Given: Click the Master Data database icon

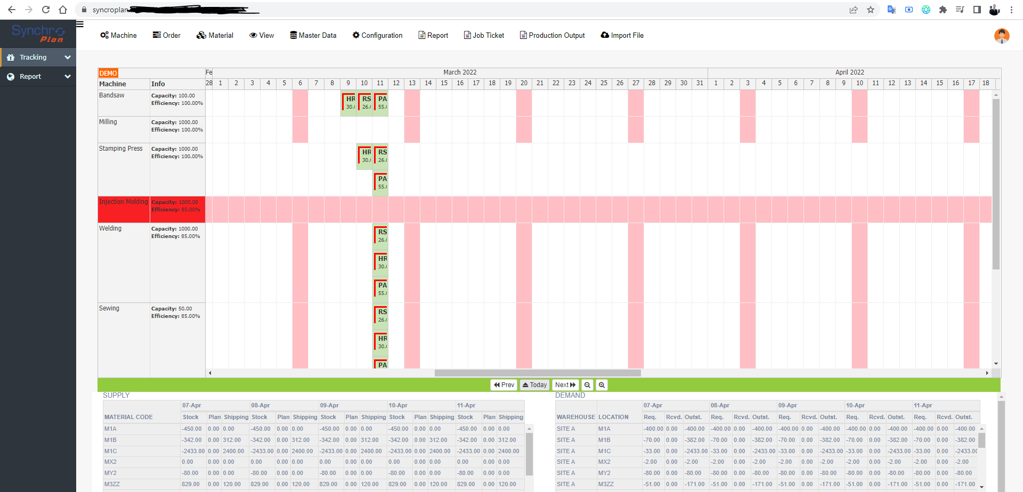Looking at the screenshot, I should tap(293, 35).
